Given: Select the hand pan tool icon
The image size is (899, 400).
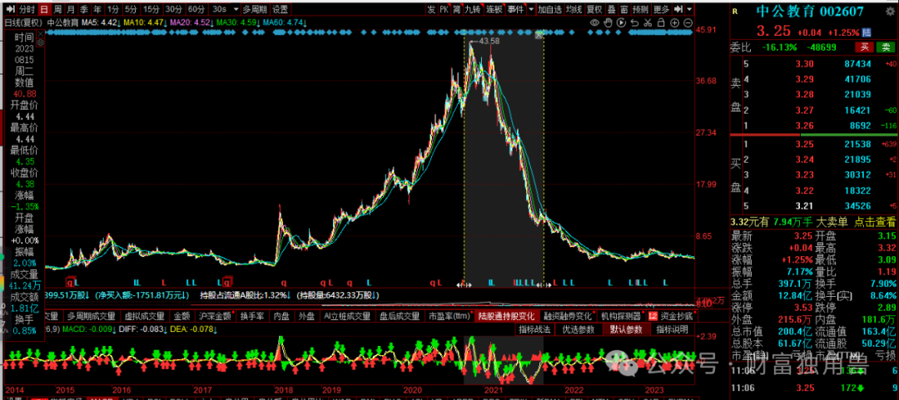Looking at the screenshot, I should 607,22.
